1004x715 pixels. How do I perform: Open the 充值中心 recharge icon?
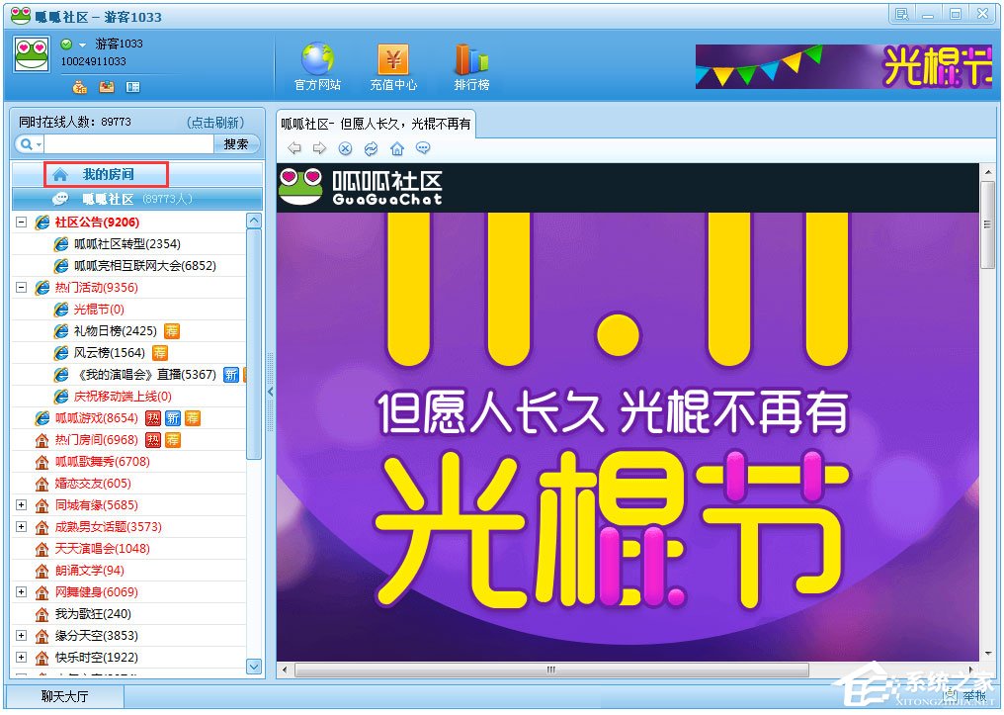(393, 60)
